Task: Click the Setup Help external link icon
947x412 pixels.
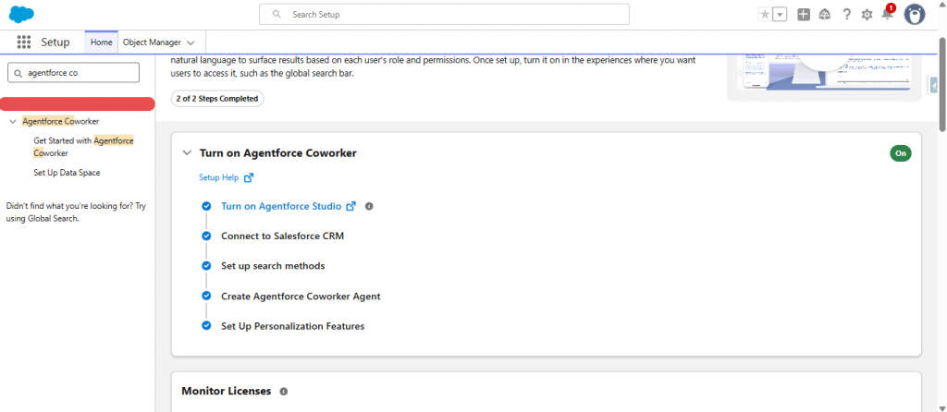Action: click(x=249, y=178)
